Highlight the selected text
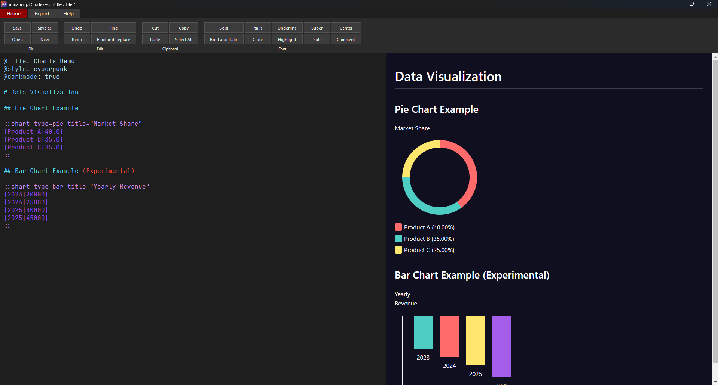The height and width of the screenshot is (385, 718). coord(287,40)
